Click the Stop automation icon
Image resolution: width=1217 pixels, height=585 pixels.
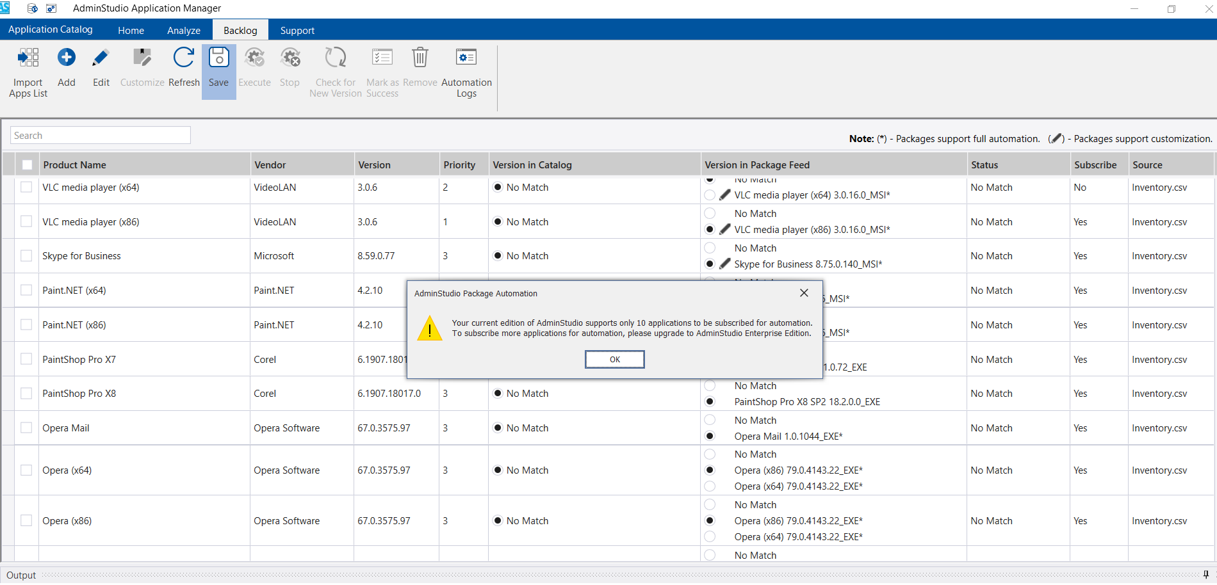(x=290, y=58)
